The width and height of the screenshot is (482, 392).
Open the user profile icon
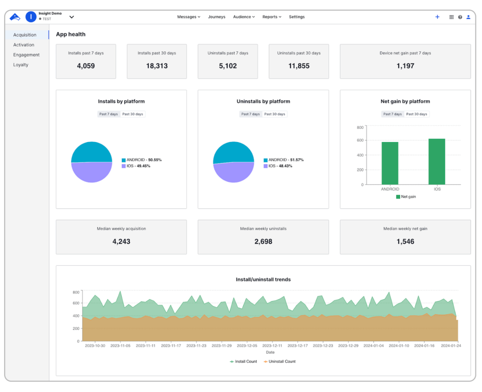tap(468, 17)
